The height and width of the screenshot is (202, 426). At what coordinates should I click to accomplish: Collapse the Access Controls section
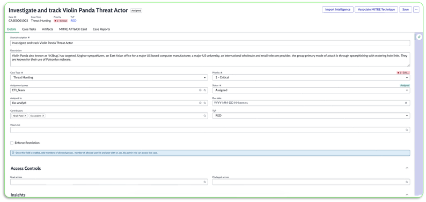click(x=407, y=168)
